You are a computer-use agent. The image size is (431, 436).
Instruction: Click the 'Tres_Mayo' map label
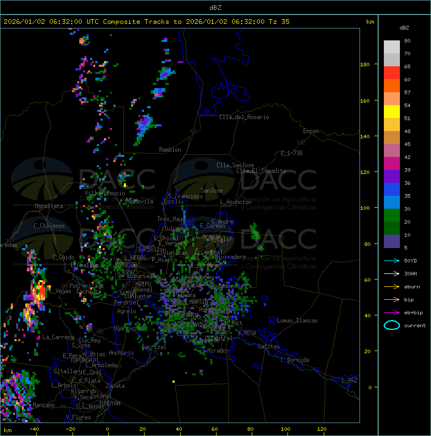pos(171,219)
